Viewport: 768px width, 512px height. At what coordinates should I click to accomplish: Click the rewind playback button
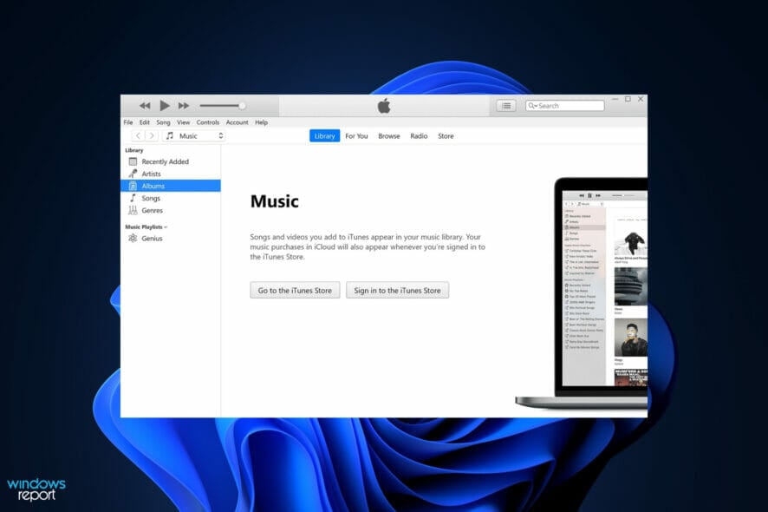click(145, 106)
